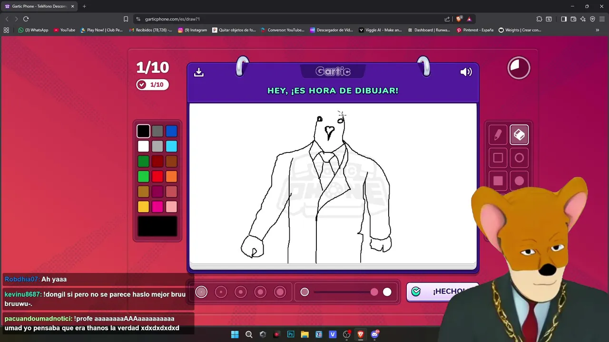The image size is (609, 342).
Task: Click the round countdown timer indicator
Action: (x=519, y=68)
